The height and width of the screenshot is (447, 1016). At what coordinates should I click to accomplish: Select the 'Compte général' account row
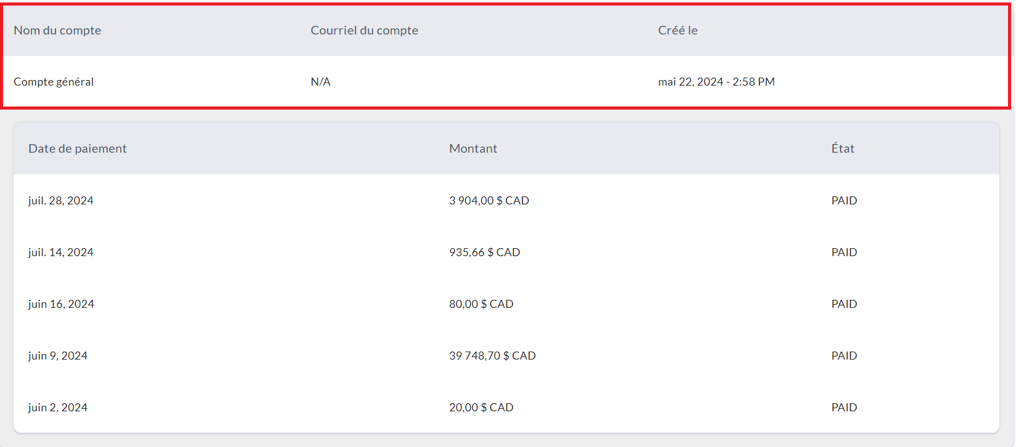[54, 82]
